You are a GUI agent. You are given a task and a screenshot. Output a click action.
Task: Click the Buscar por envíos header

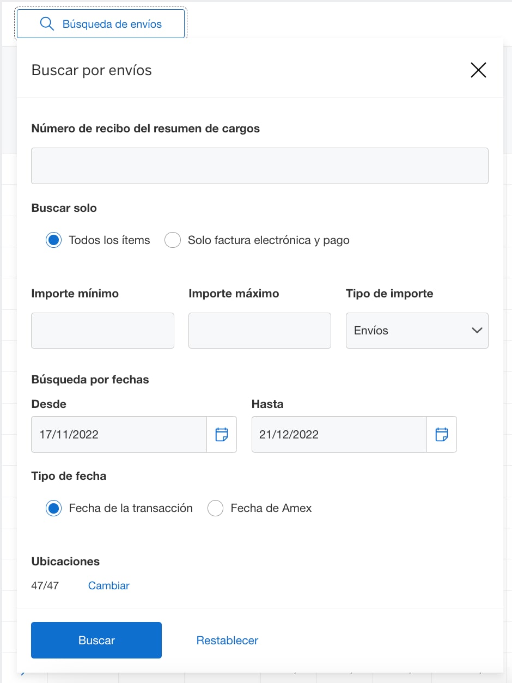click(x=91, y=70)
